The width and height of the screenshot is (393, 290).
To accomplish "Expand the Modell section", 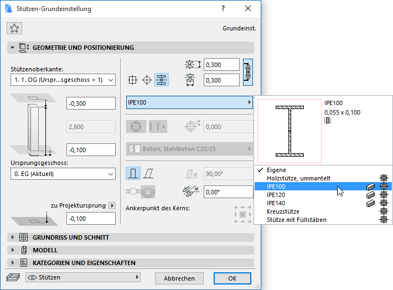I will 13,250.
